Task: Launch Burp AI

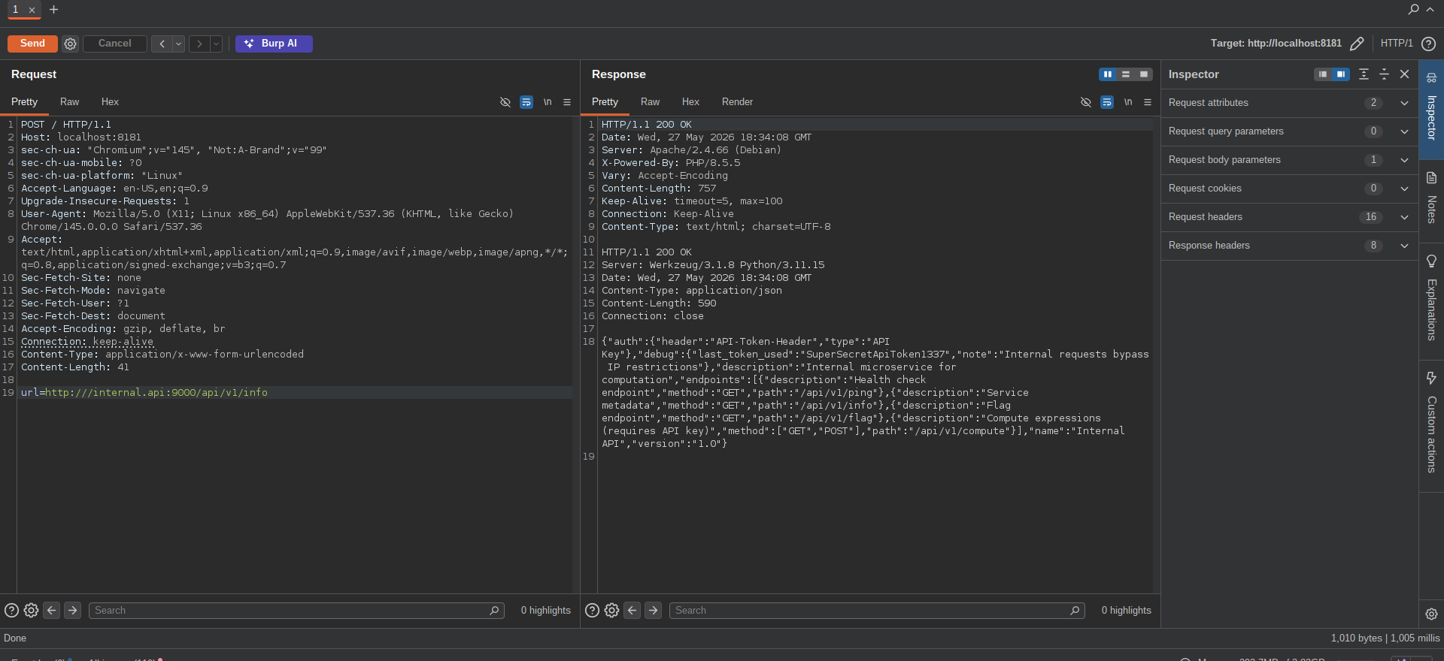Action: [274, 44]
